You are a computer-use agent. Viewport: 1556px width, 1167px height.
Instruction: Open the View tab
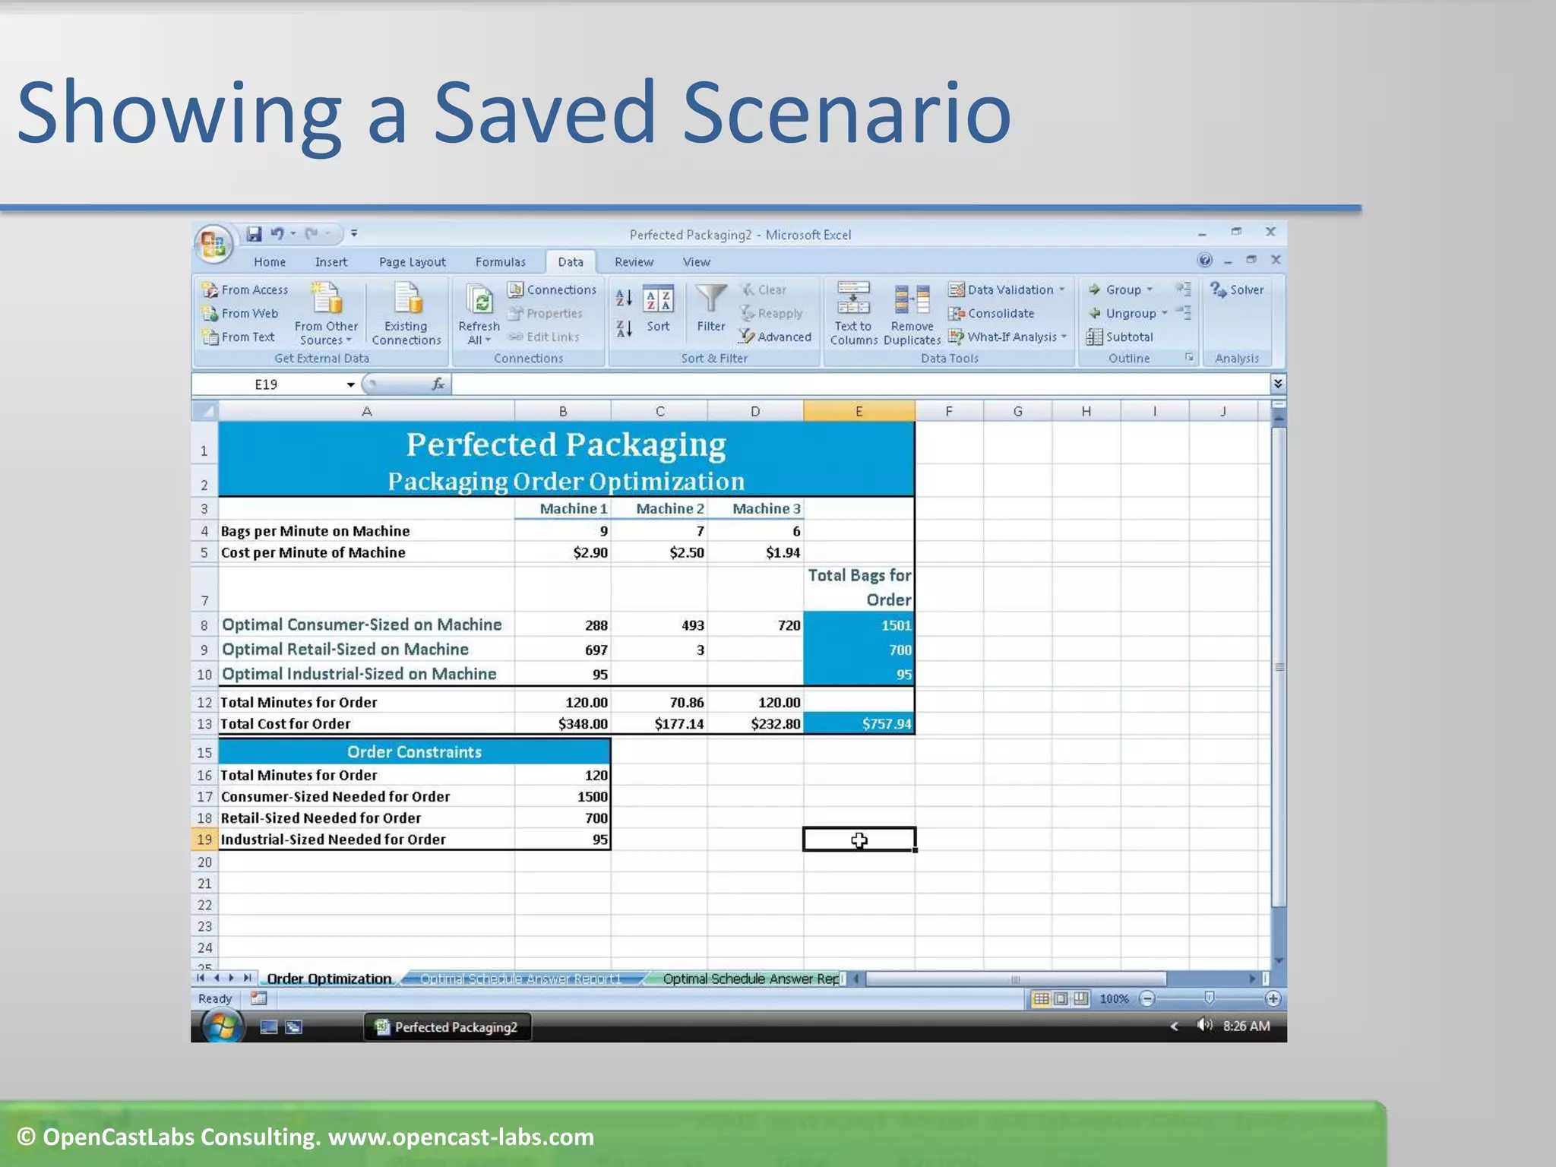pyautogui.click(x=696, y=261)
